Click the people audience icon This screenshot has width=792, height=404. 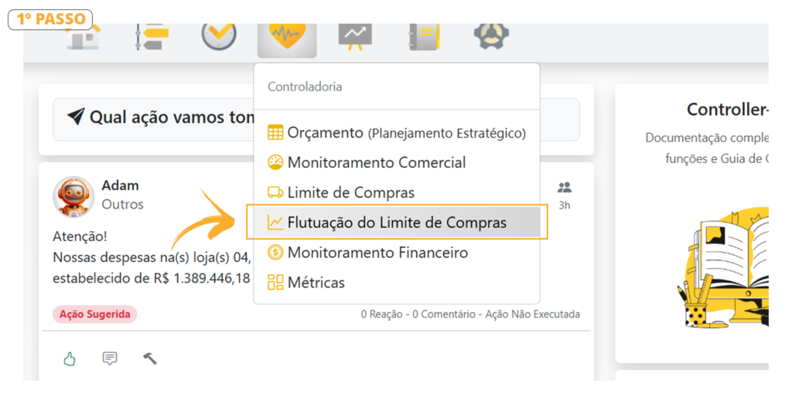coord(564,188)
